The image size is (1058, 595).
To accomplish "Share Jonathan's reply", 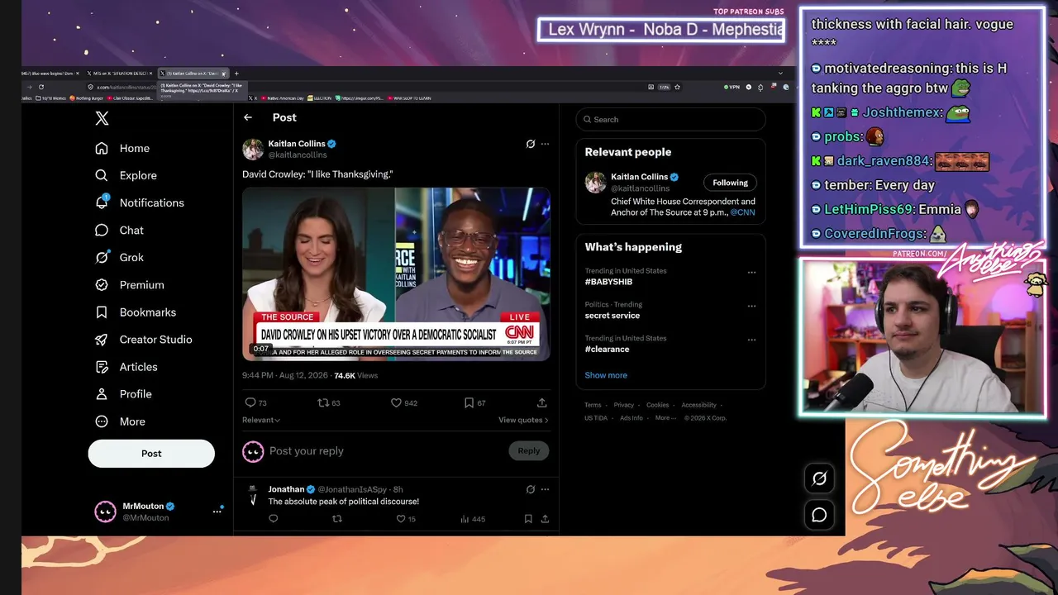I will (x=545, y=519).
